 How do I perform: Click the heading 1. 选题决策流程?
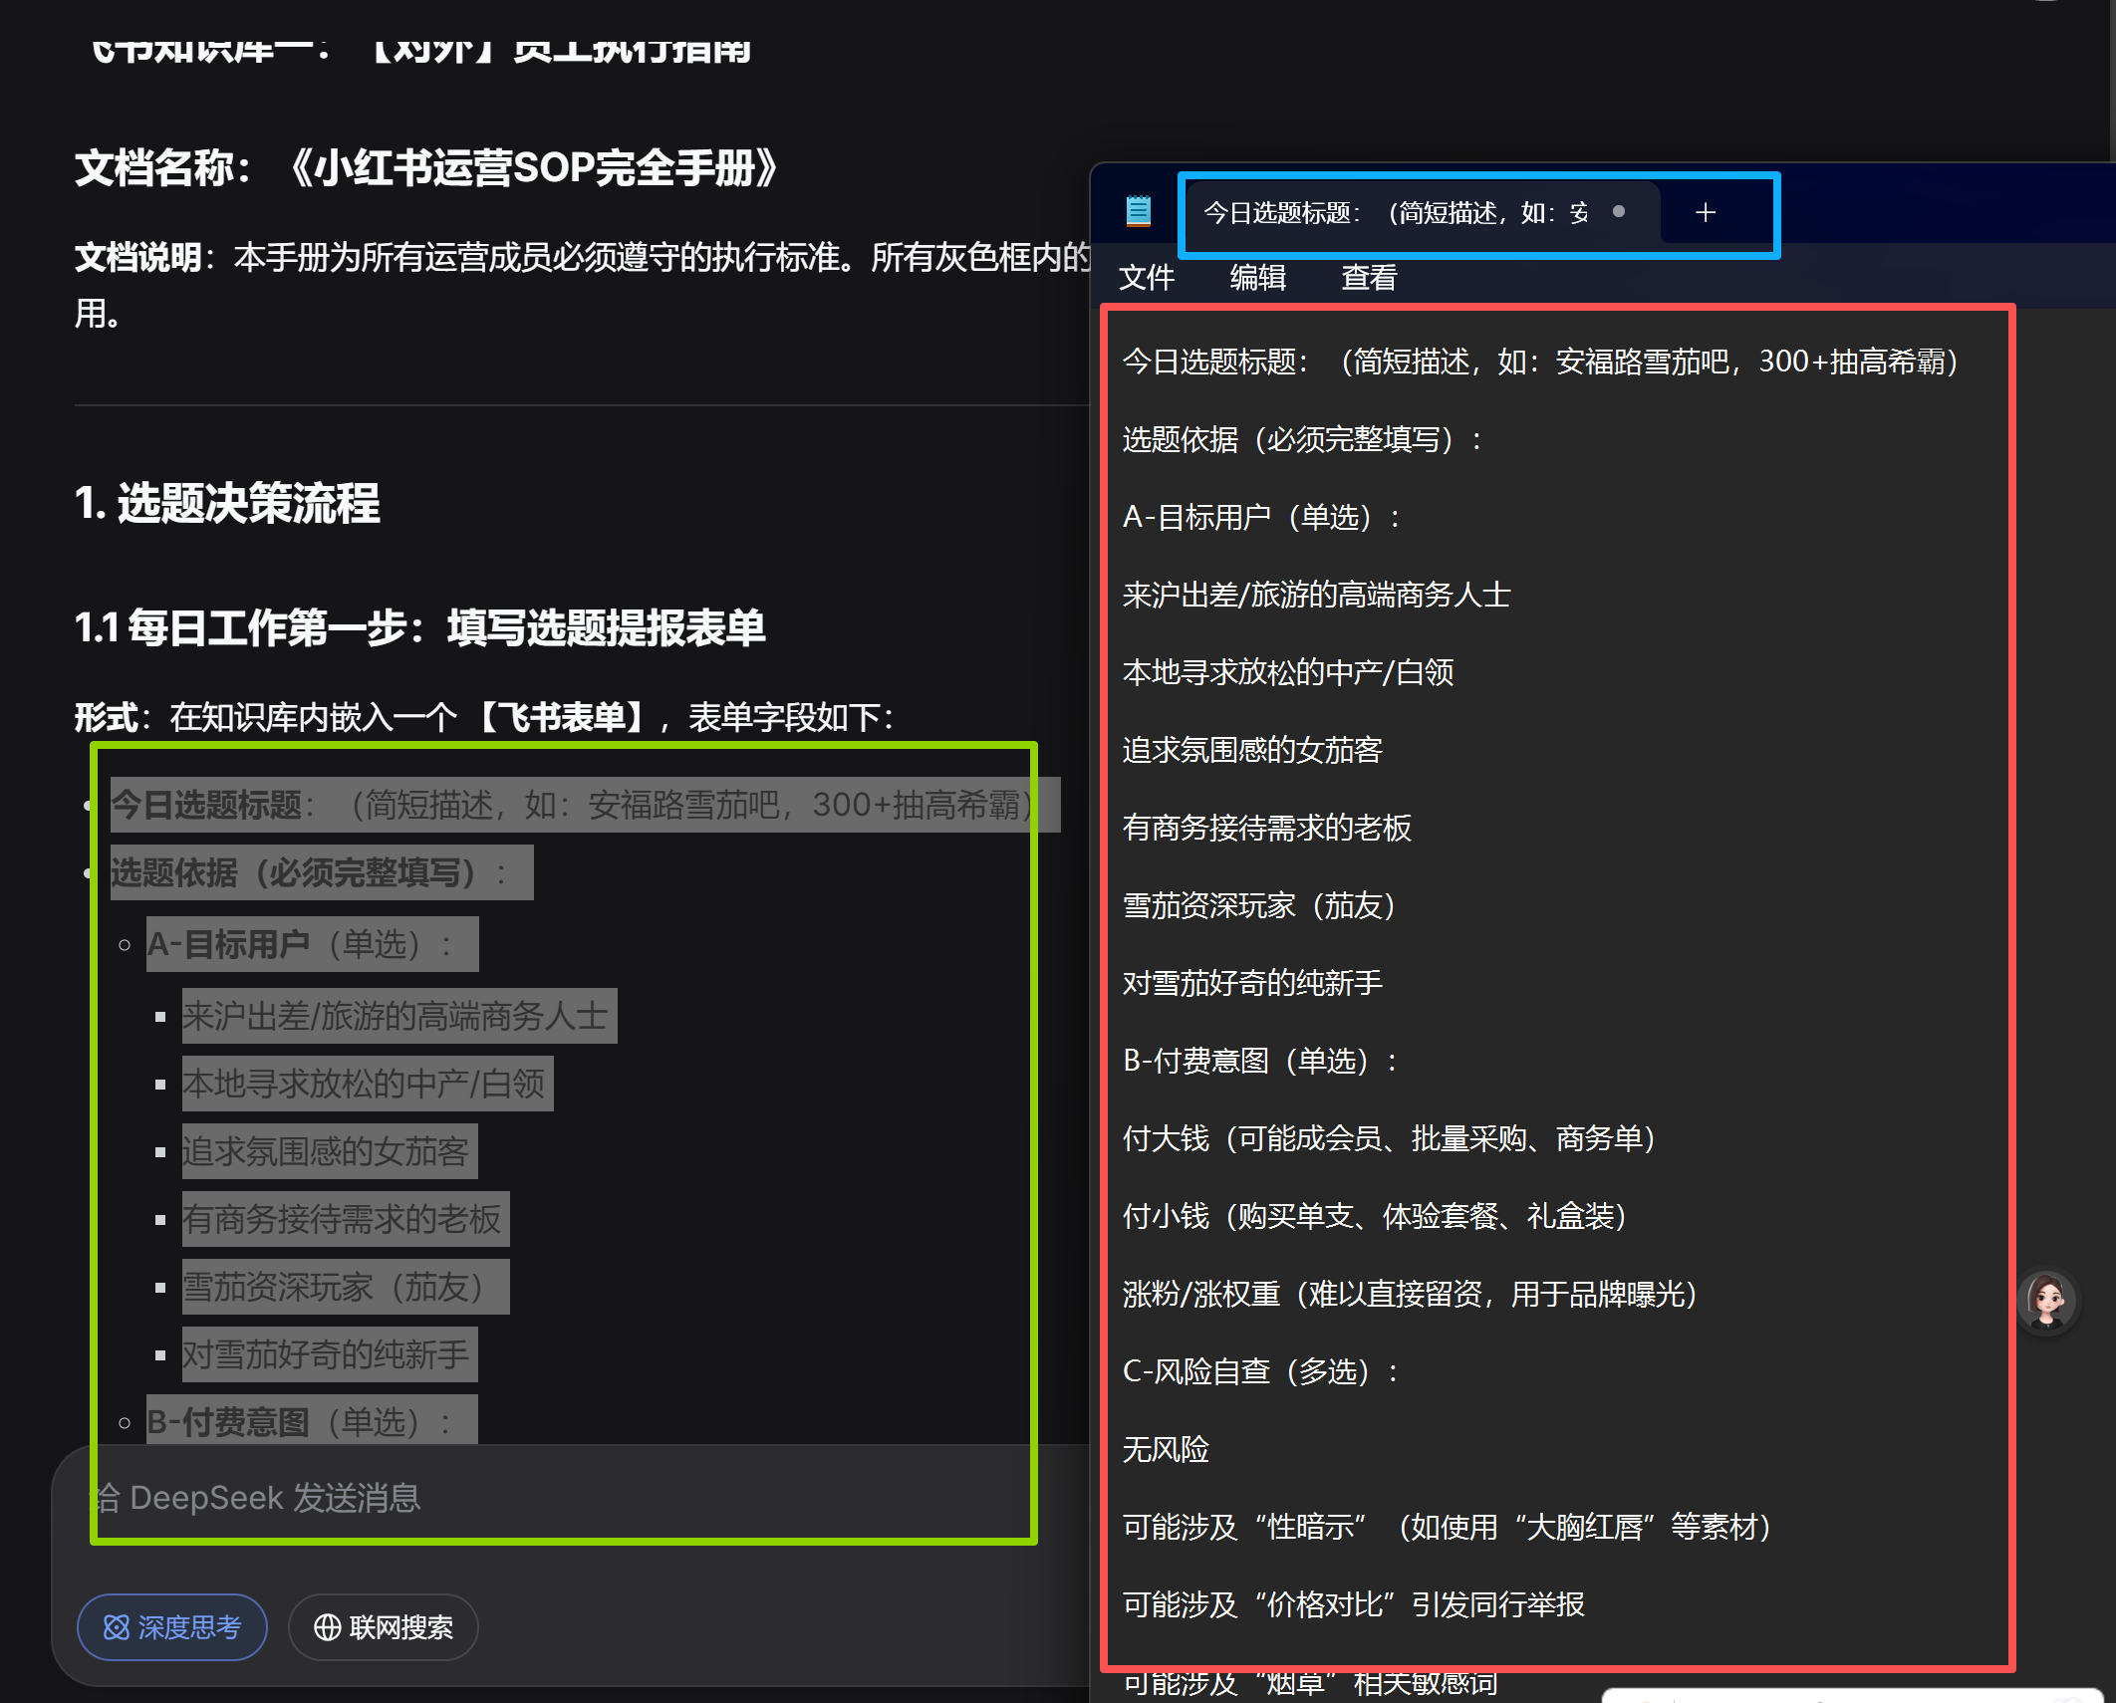228,503
